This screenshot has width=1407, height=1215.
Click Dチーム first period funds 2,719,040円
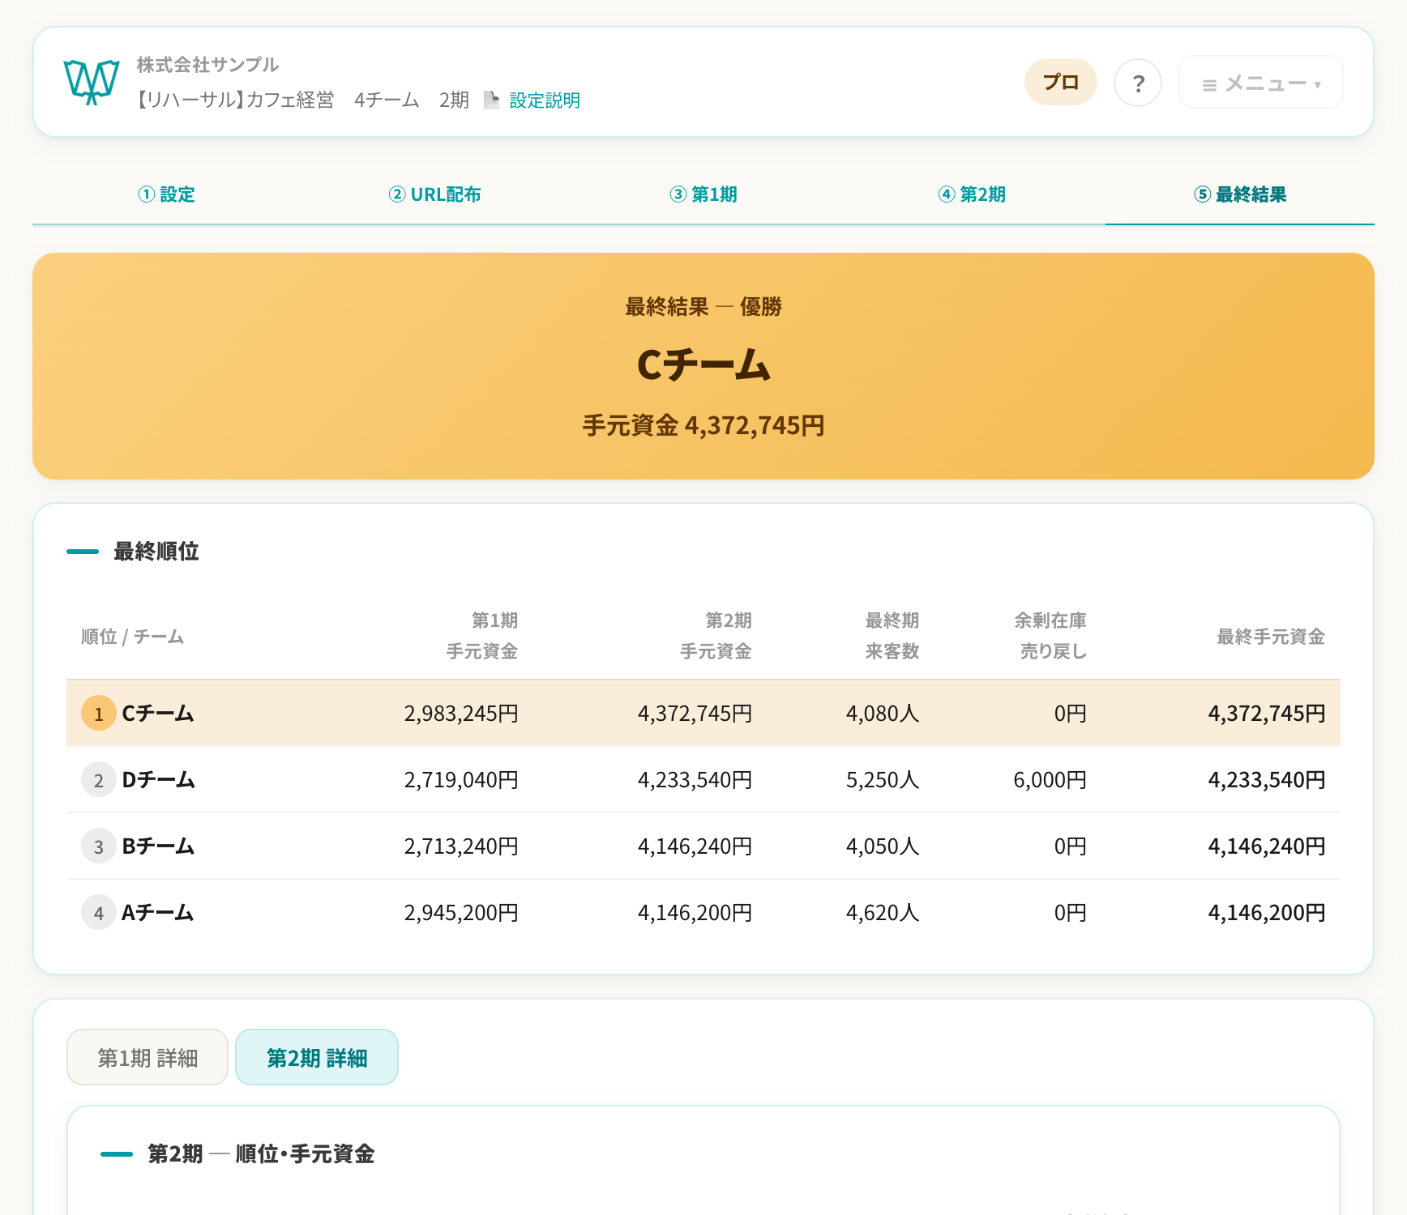tap(461, 779)
